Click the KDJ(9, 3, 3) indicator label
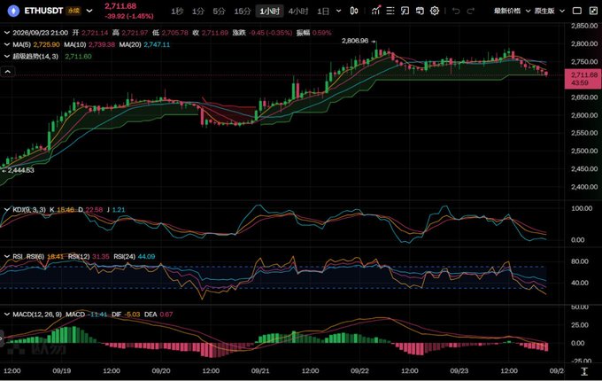The height and width of the screenshot is (381, 602). click(x=29, y=210)
